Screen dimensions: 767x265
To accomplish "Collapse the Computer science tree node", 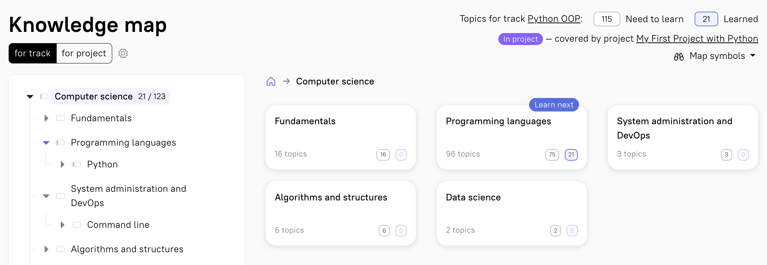I will [30, 96].
